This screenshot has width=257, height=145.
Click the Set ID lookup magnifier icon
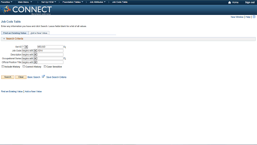click(65, 47)
